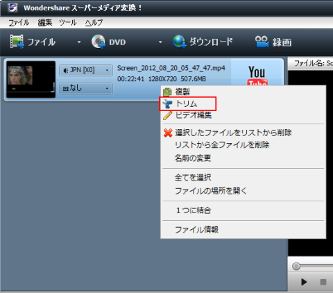Open the ファイル toolbar dropdown arrow
The image size is (333, 293).
click(79, 42)
